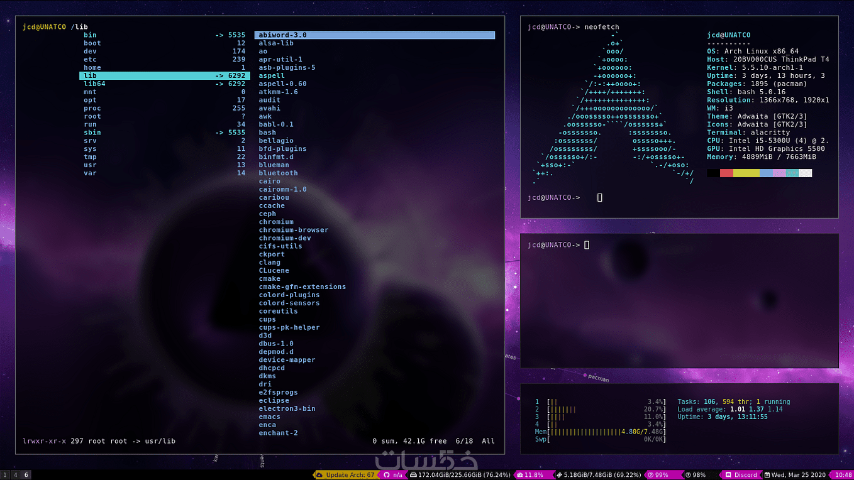The width and height of the screenshot is (854, 480).
Task: Click the Swp meter in htop
Action: pyautogui.click(x=600, y=439)
